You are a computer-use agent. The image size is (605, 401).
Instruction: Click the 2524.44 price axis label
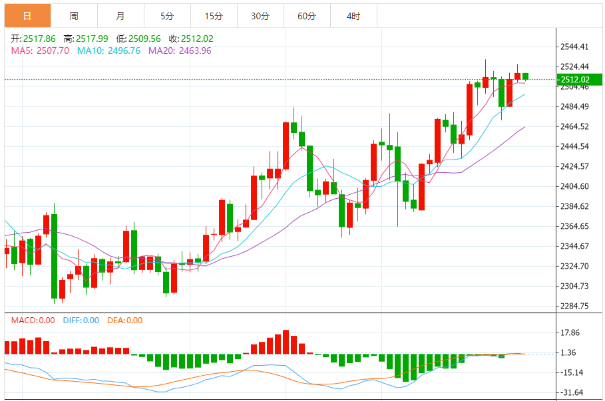(574, 67)
